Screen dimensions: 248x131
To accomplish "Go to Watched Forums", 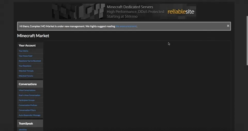I will point(26,76).
